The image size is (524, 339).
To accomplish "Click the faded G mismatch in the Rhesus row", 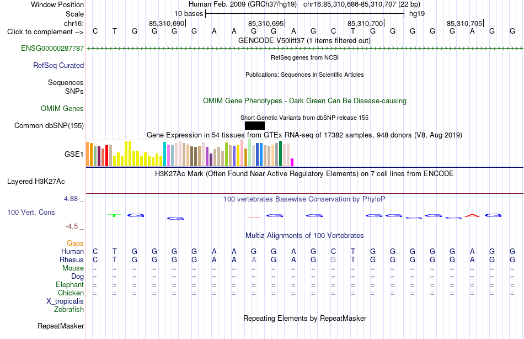I will (333, 259).
